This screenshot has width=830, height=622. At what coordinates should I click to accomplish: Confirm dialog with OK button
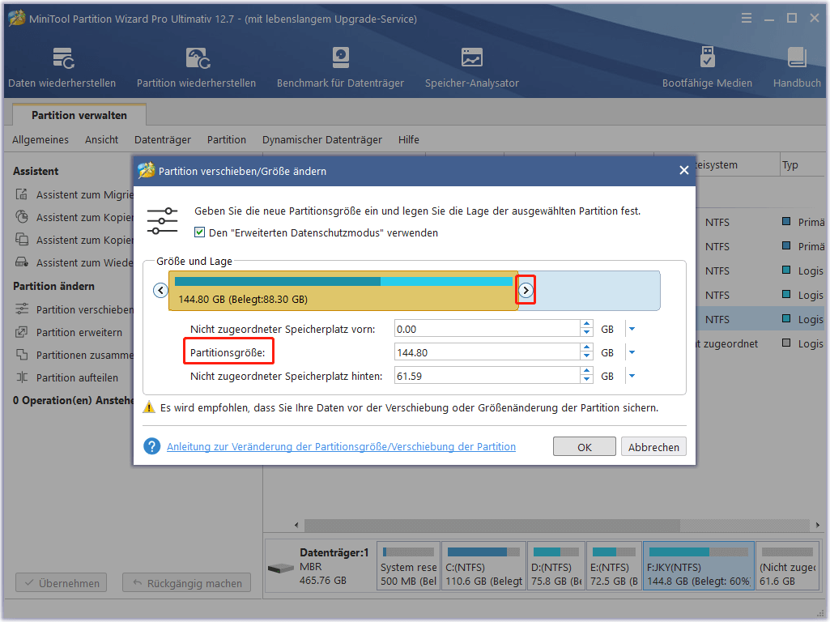coord(585,447)
